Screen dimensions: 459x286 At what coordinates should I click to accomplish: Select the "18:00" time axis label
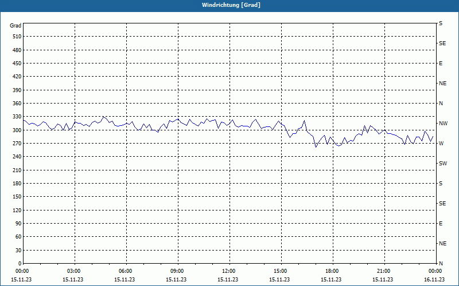click(332, 271)
